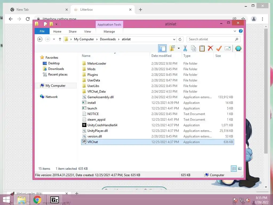Sort by the Type column header
This screenshot has width=273, height=205.
tap(187, 56)
